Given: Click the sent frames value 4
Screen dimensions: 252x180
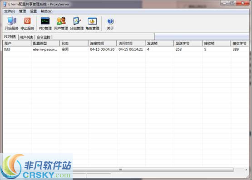Looking at the screenshot, I should pos(148,49).
